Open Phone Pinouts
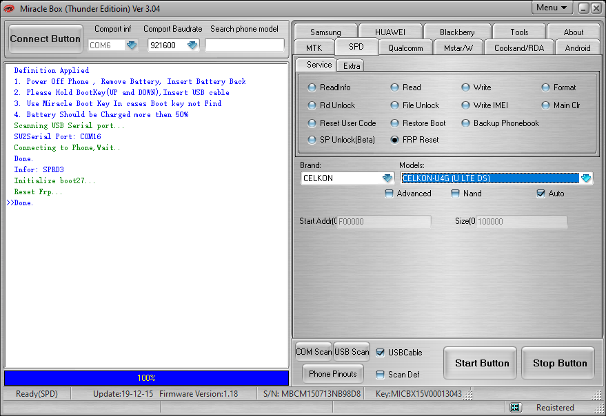 click(333, 374)
